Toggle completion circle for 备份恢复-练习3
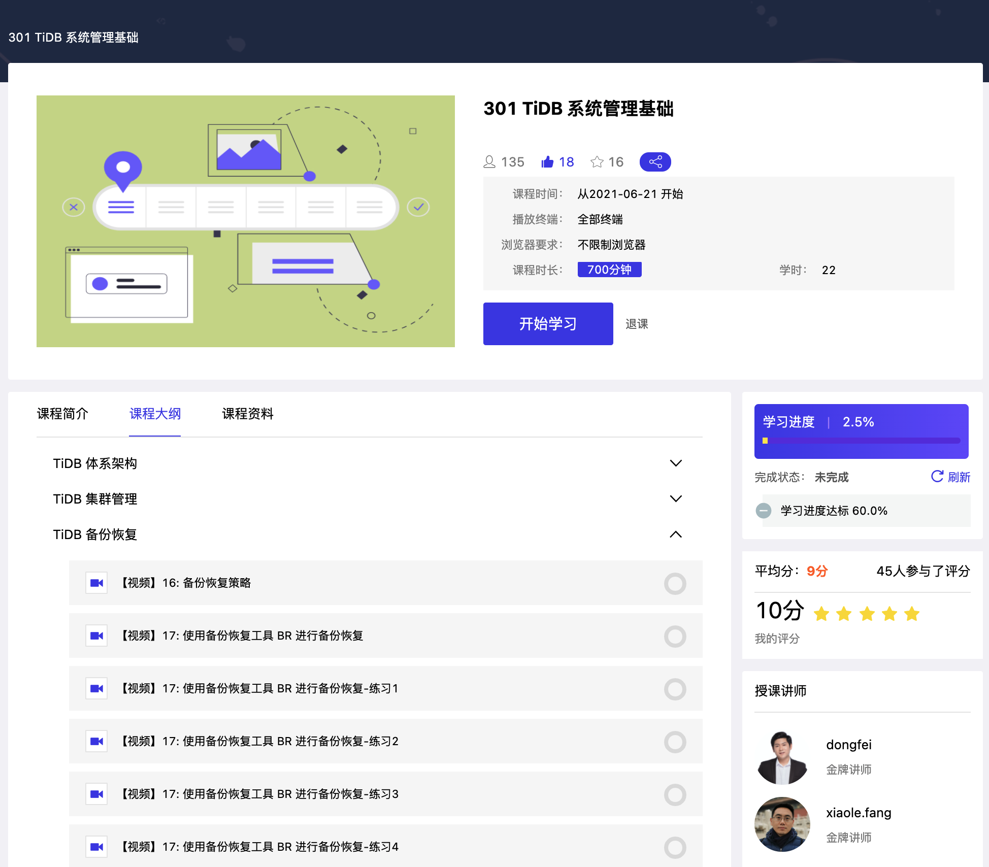 675,794
